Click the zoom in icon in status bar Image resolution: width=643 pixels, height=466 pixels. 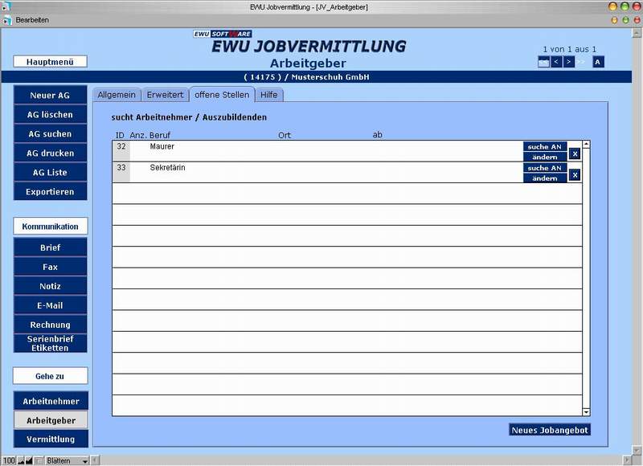[29, 460]
